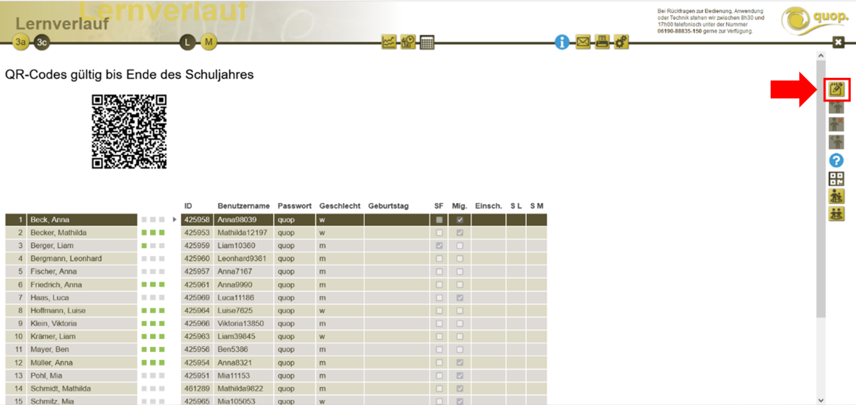
Task: Click username Mathilda12197
Action: point(242,233)
